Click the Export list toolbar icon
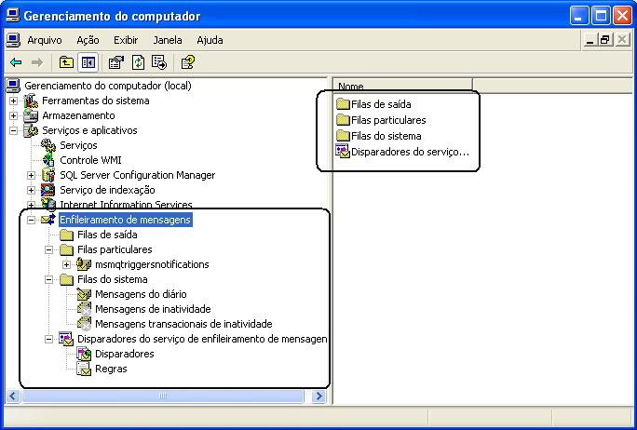 click(x=159, y=62)
